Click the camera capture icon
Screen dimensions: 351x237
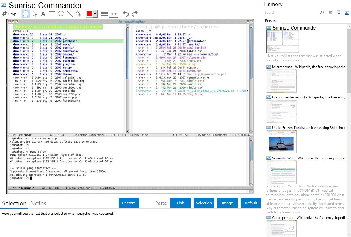tap(330, 13)
